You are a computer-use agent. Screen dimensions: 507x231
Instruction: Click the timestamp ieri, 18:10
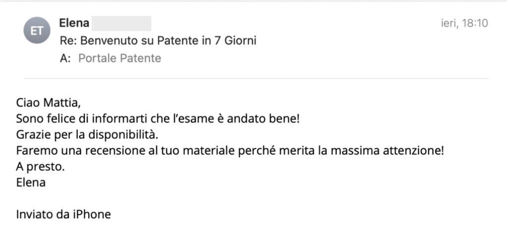pos(464,23)
